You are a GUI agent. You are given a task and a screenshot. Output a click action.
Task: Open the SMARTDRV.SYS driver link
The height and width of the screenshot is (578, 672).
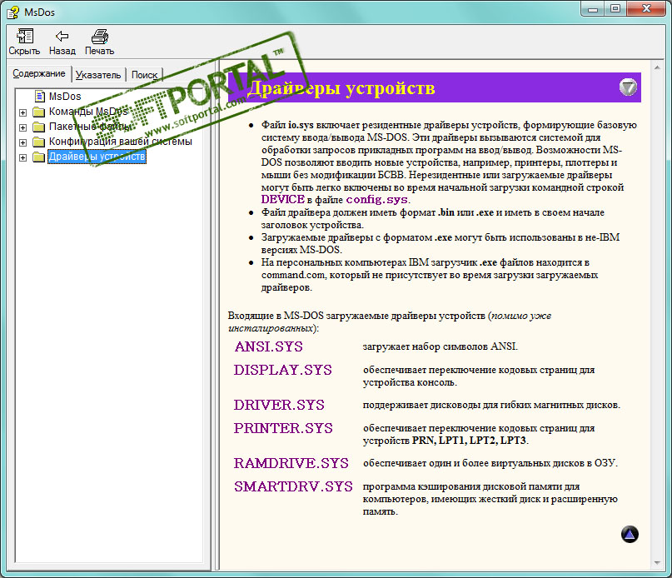(x=293, y=486)
